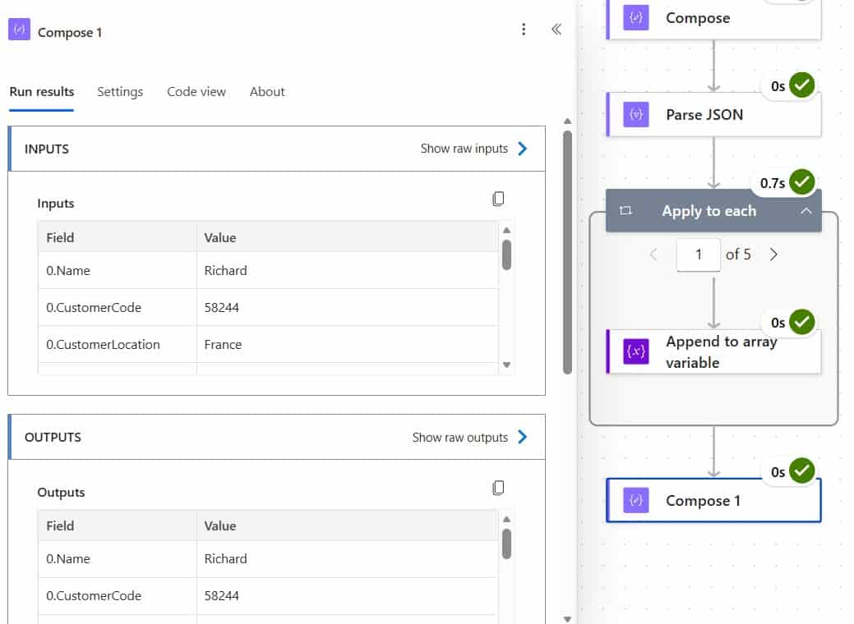Collapse the Apply to each loop
The width and height of the screenshot is (854, 624).
coord(806,211)
